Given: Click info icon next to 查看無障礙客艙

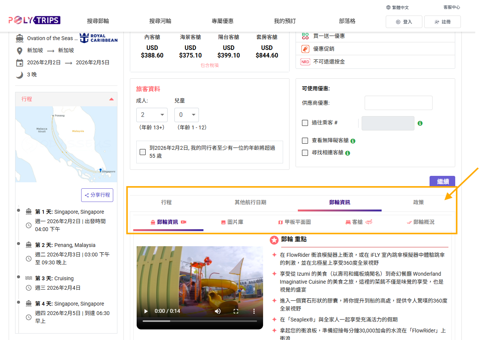Looking at the screenshot, I should coord(353,141).
